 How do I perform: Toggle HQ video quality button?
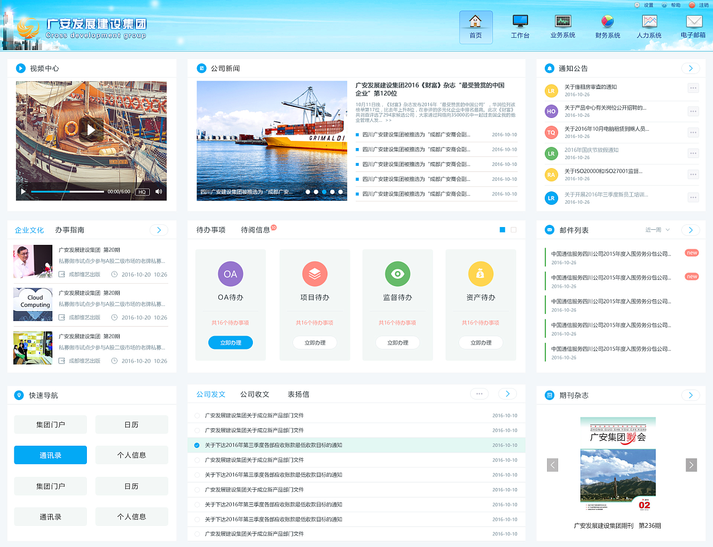(142, 192)
